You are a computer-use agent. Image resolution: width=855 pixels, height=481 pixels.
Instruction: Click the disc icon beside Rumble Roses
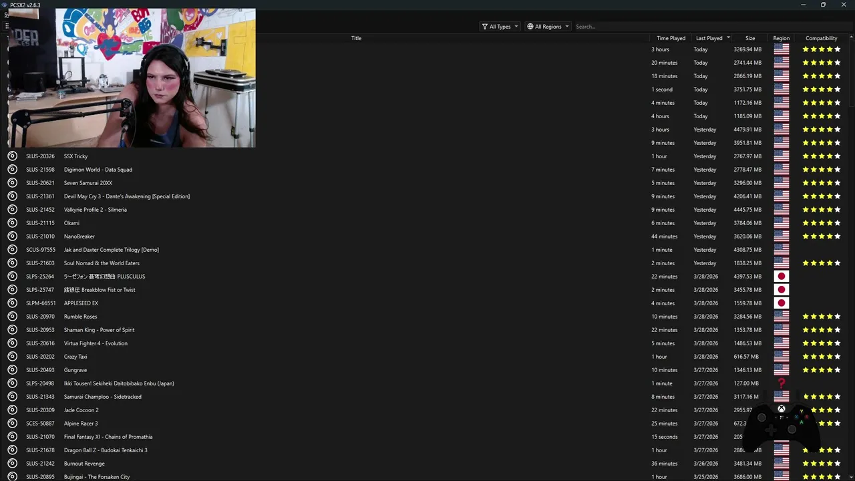click(12, 317)
